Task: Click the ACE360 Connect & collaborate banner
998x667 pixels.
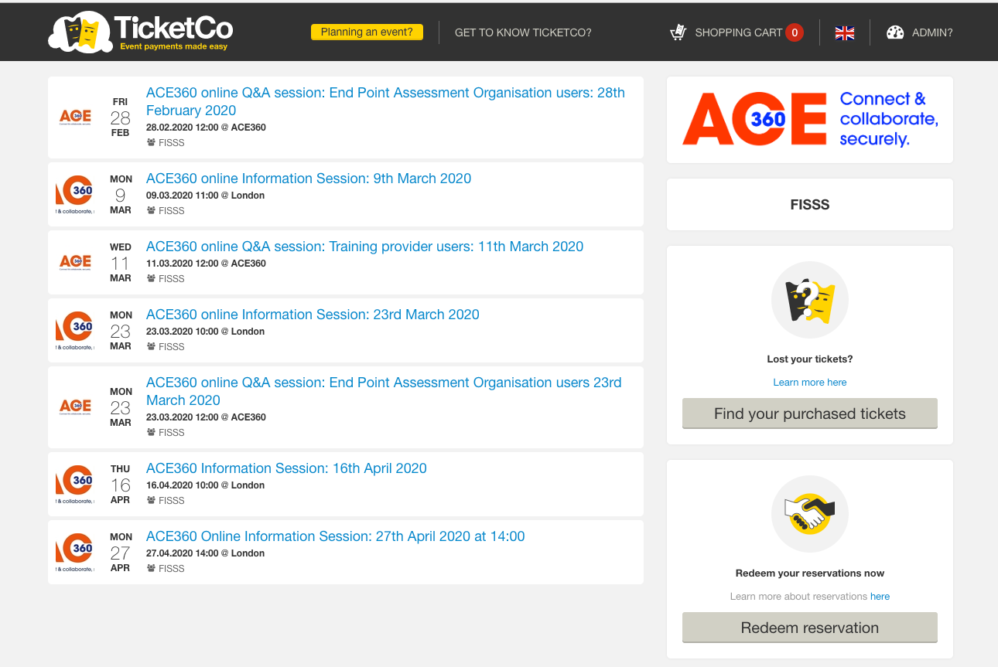Action: click(x=810, y=120)
